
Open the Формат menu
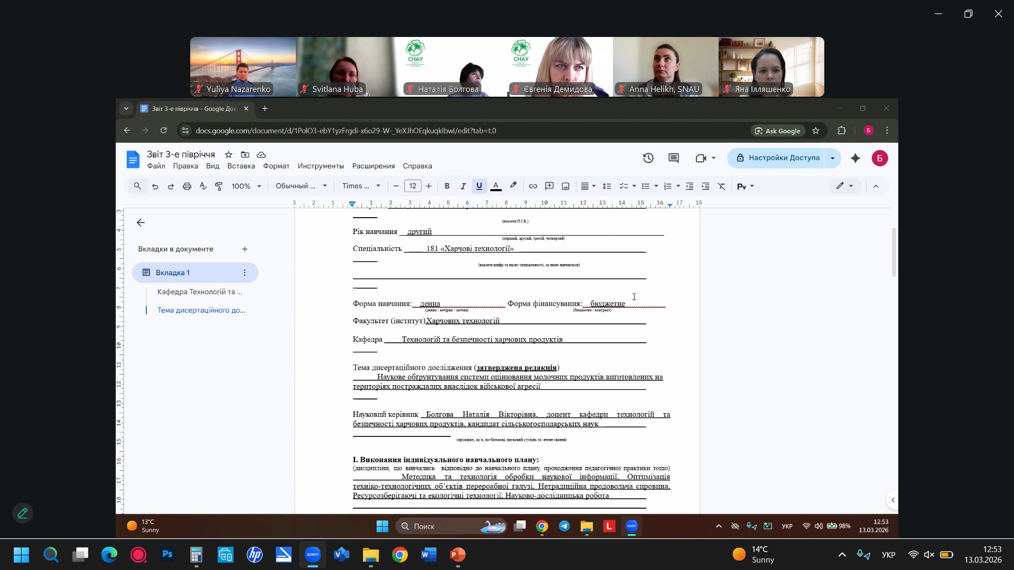click(276, 166)
